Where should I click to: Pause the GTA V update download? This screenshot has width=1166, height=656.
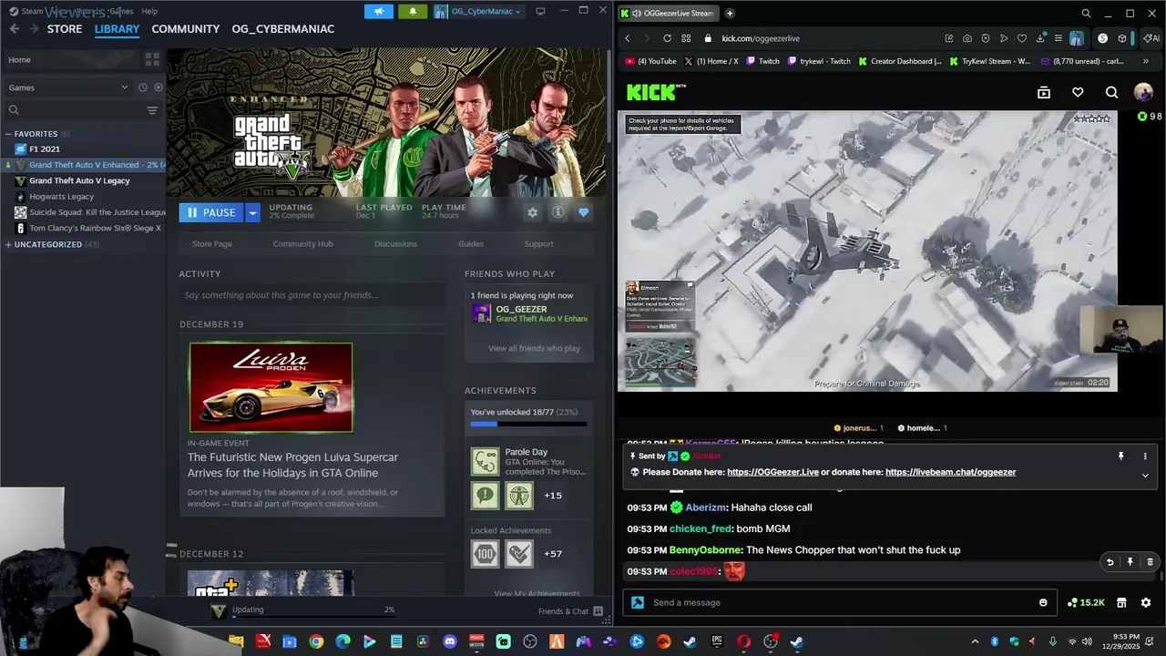(x=210, y=212)
